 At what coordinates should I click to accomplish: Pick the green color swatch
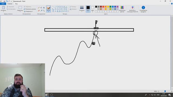coord(110,7)
